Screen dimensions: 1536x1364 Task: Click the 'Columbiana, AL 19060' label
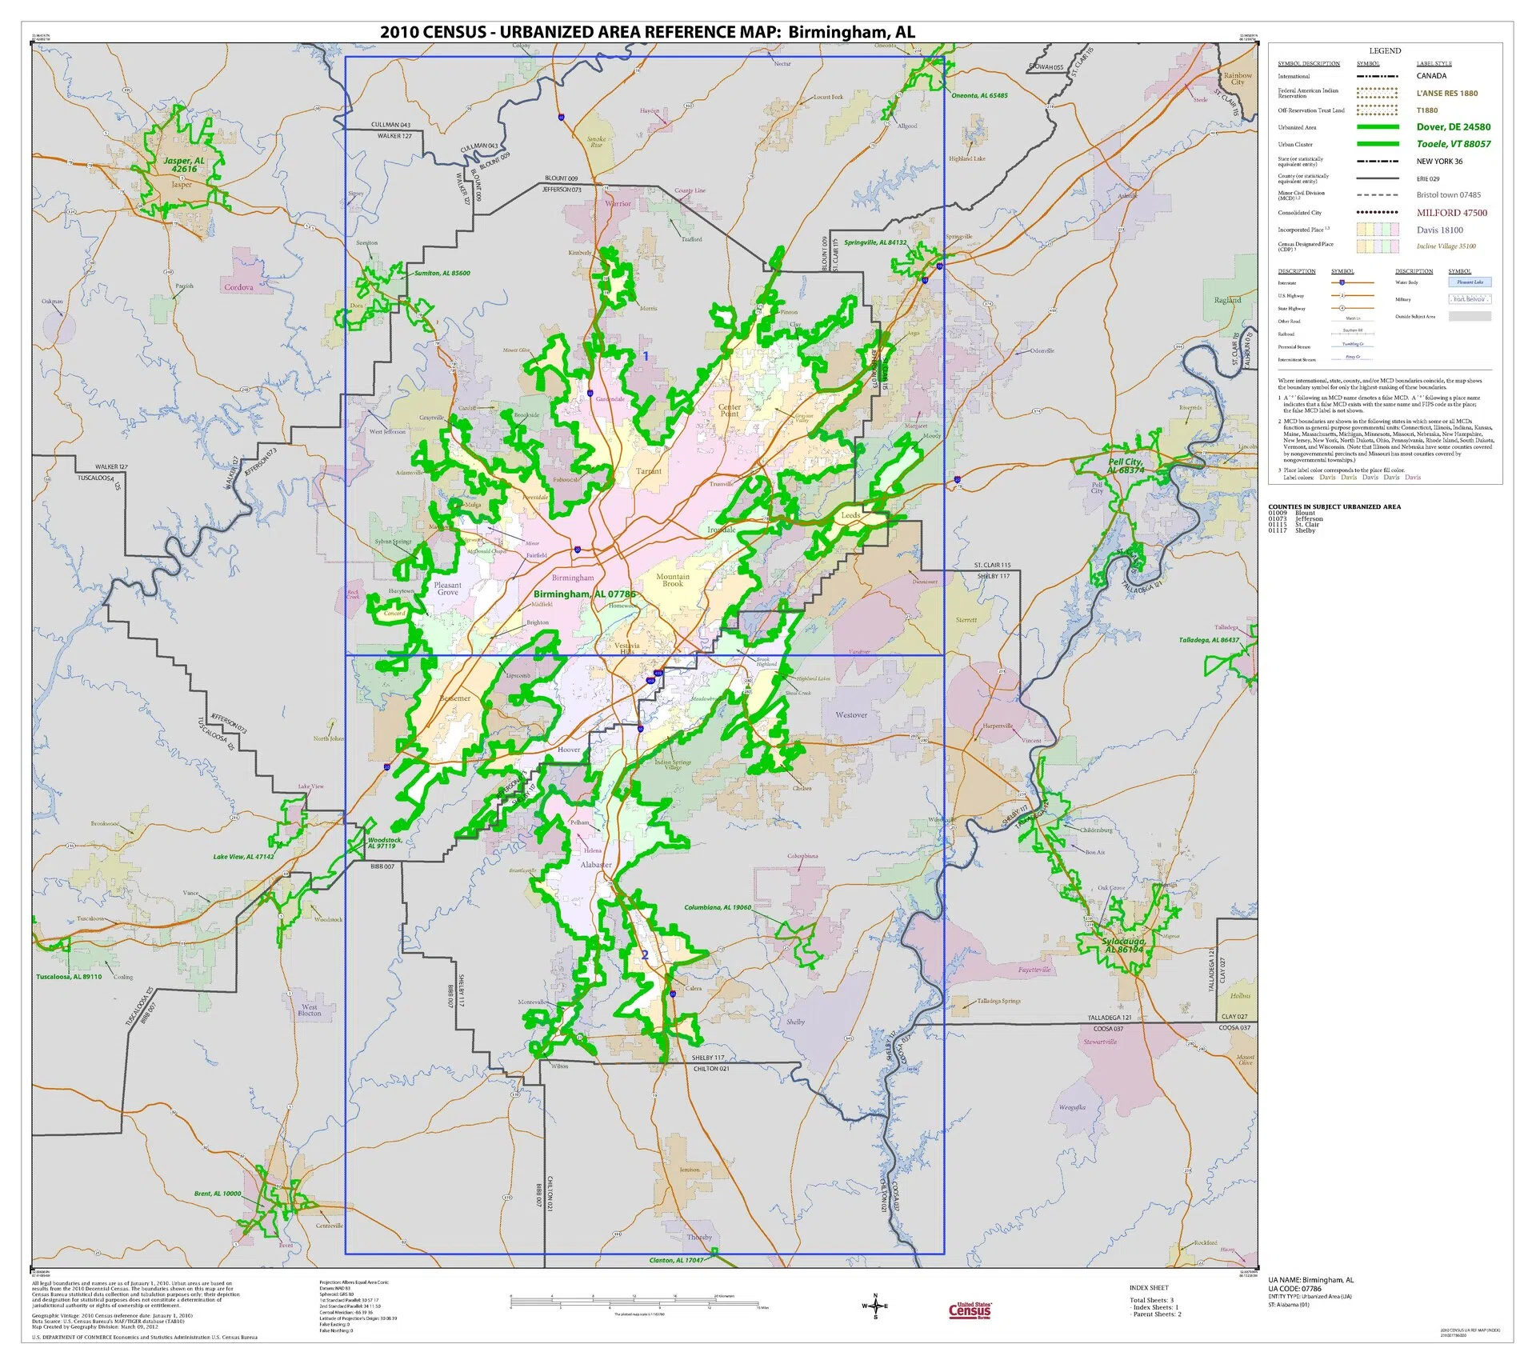(x=718, y=908)
